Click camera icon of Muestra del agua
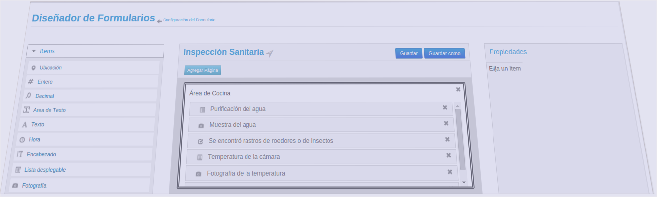Image resolution: width=657 pixels, height=197 pixels. [201, 125]
